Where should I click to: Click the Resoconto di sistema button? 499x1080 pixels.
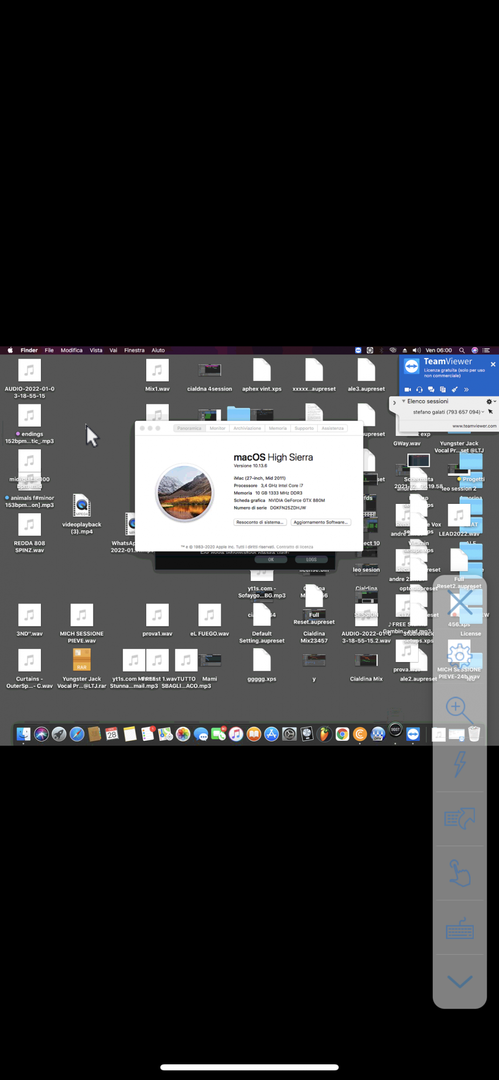point(259,522)
